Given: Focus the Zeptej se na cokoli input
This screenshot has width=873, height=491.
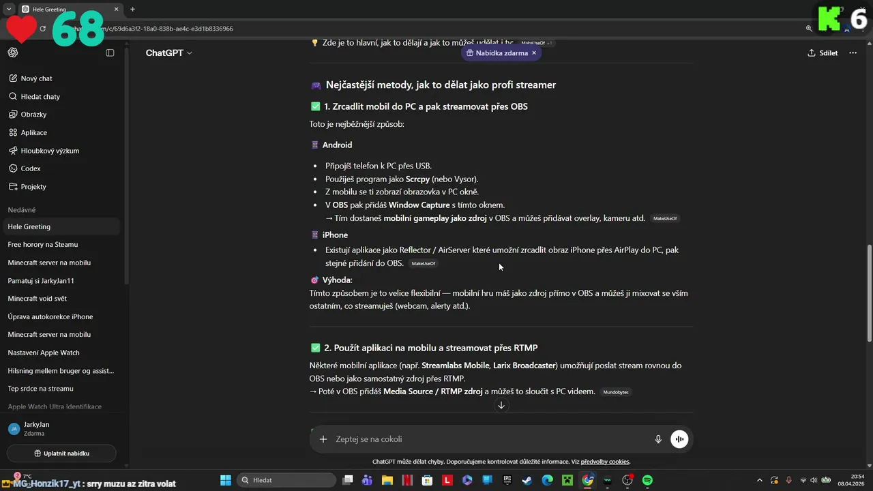Looking at the screenshot, I should pos(491,439).
